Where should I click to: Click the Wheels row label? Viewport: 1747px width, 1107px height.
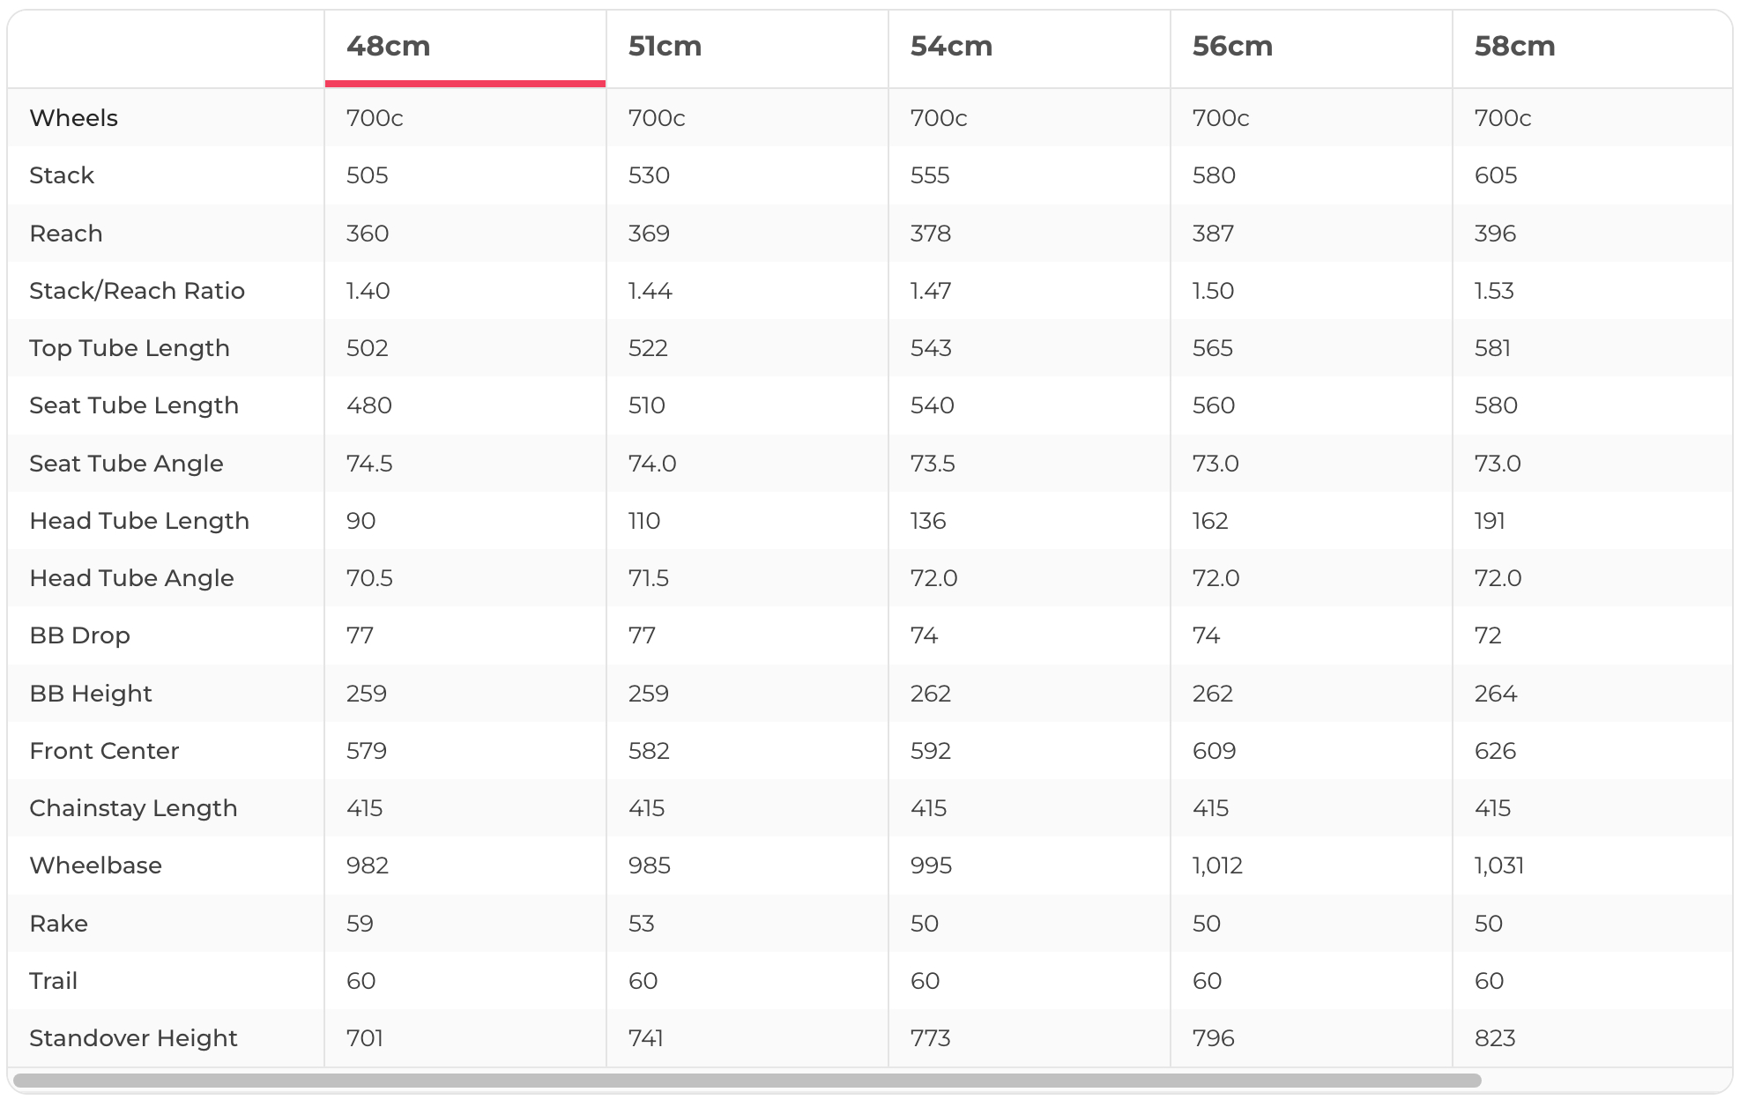(x=73, y=118)
